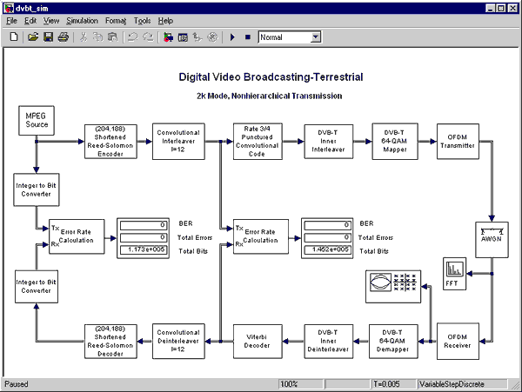Select the constellation scatter plot scope block
The image size is (522, 392).
click(393, 286)
